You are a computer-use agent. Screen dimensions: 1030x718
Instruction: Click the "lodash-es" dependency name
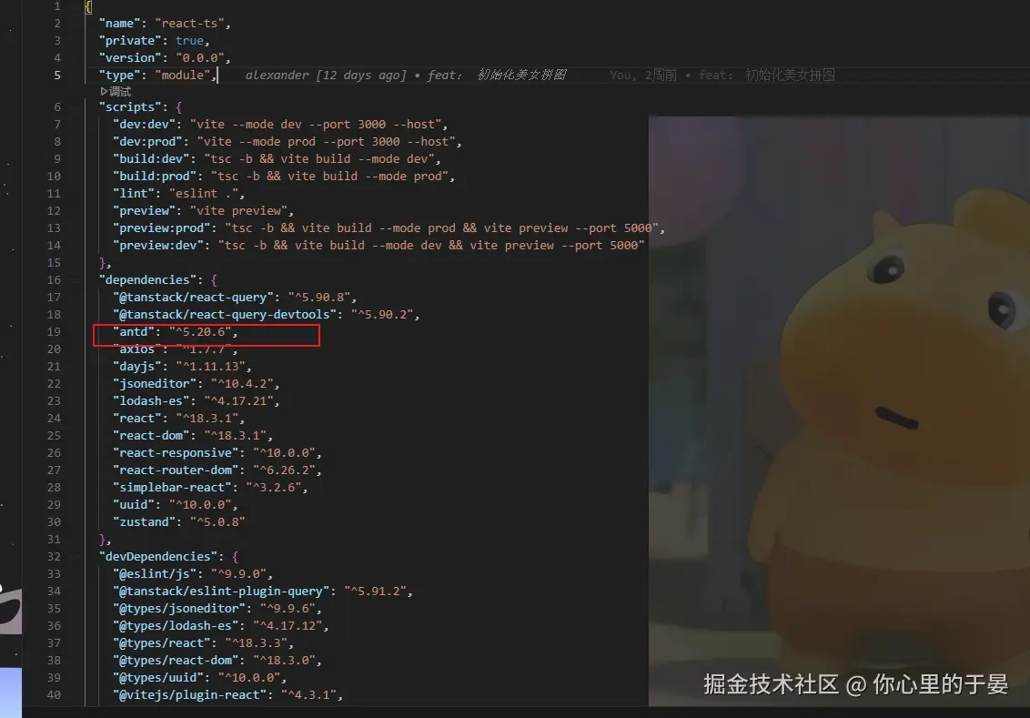[151, 400]
